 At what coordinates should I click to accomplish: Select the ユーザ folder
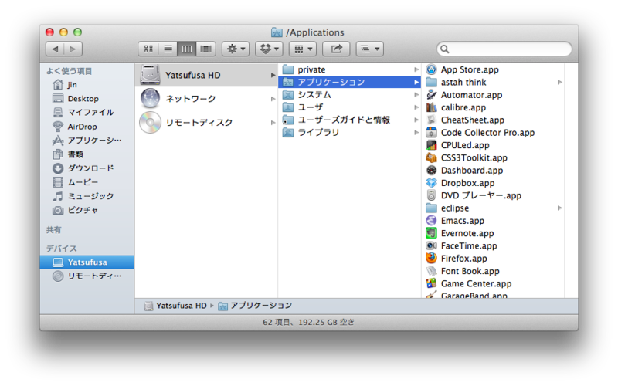tap(350, 107)
